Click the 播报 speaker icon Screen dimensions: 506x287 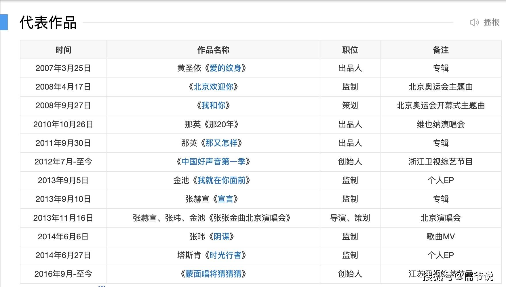(474, 22)
